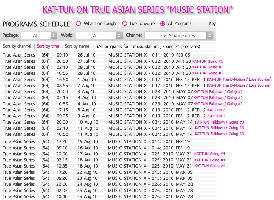The height and width of the screenshot is (200, 274).
Task: Click the Sort by time link
Action: point(48,46)
